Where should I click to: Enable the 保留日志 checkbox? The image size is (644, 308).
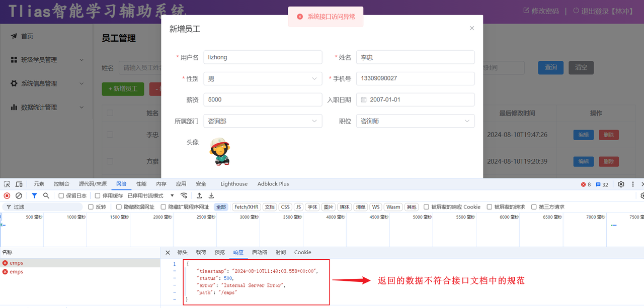(61, 196)
